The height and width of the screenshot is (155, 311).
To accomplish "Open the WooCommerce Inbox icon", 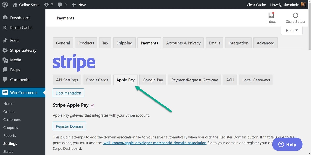I will coord(271,15).
